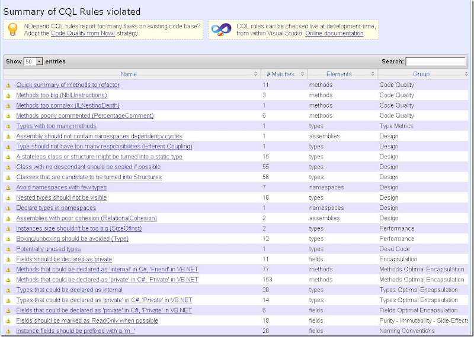474x337 pixels.
Task: Click warning icon beside 'Declare types in namespaces'
Action: coord(8,208)
